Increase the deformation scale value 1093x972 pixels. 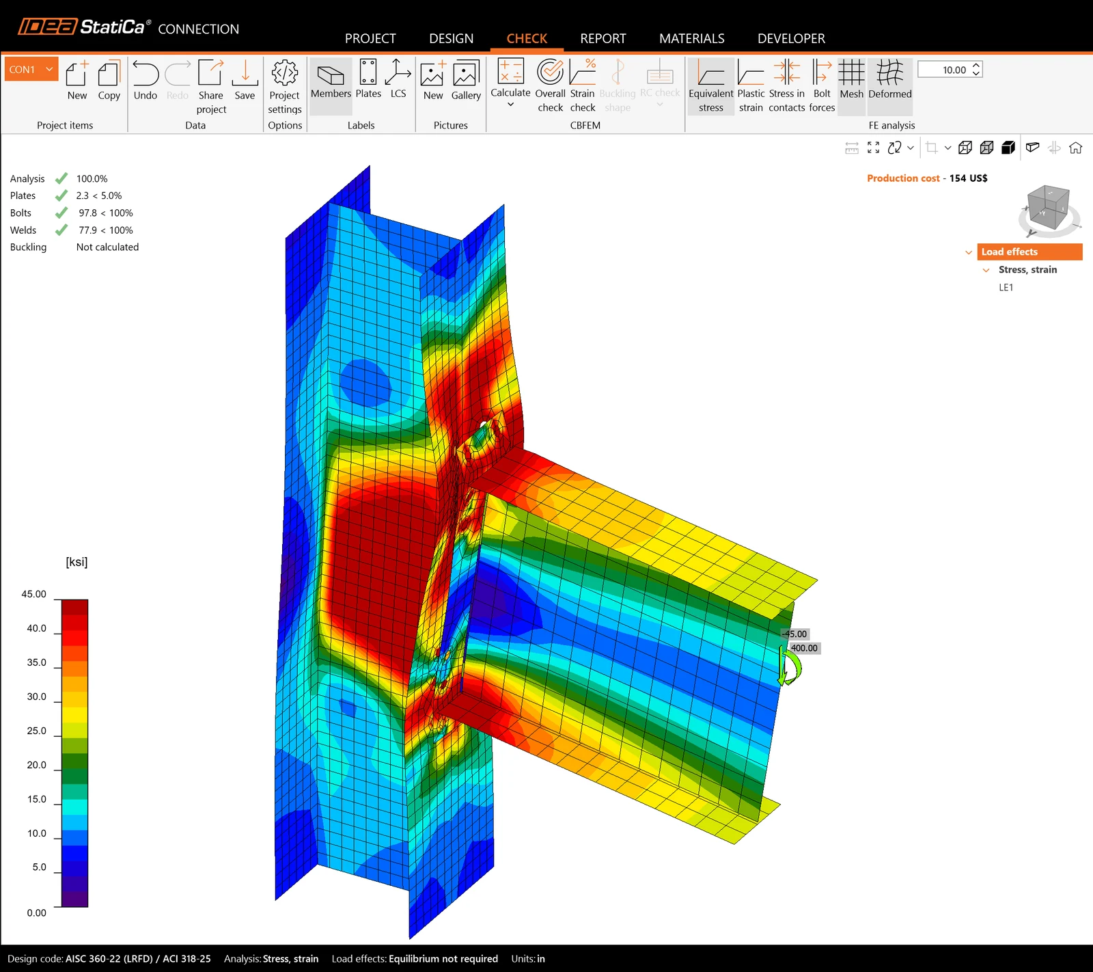[976, 66]
